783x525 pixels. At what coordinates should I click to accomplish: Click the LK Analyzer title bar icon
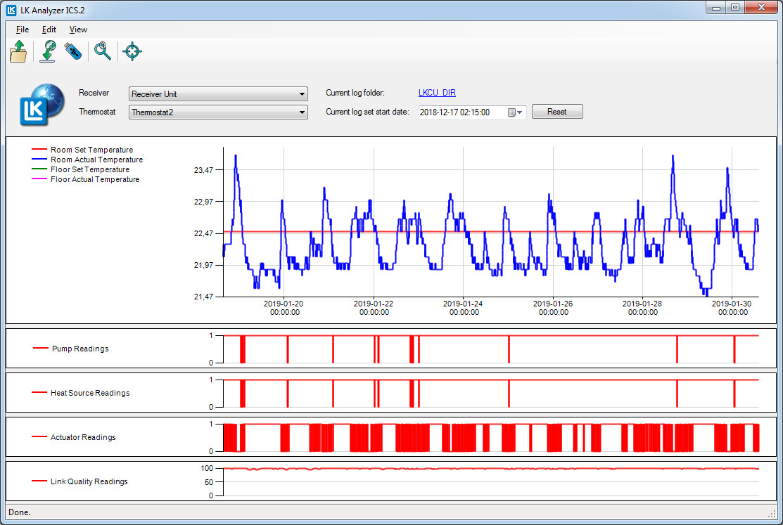pyautogui.click(x=11, y=8)
